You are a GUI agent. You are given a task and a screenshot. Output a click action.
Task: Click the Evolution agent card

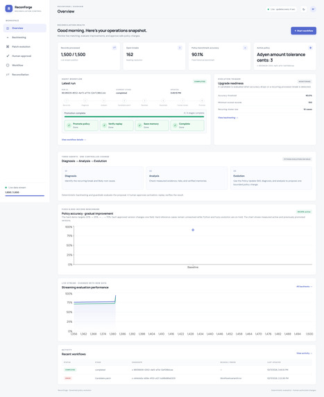tap(271, 178)
